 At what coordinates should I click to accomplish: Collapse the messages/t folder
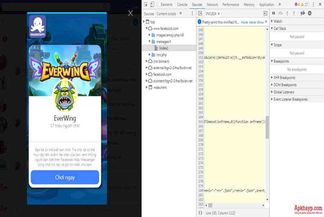coord(149,41)
